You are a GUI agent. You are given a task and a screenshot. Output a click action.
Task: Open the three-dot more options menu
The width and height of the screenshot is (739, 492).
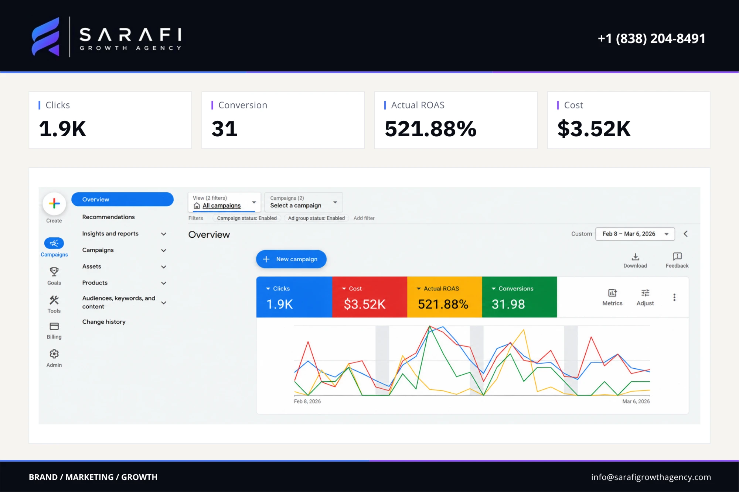[674, 297]
